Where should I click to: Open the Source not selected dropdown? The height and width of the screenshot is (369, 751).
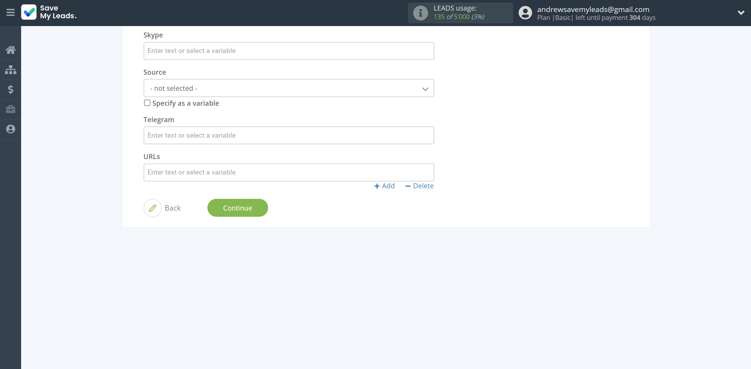289,88
